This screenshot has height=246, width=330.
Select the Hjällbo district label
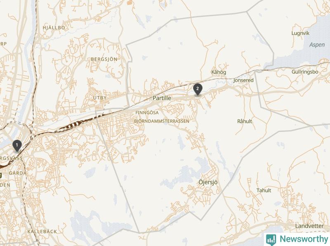(x=54, y=28)
